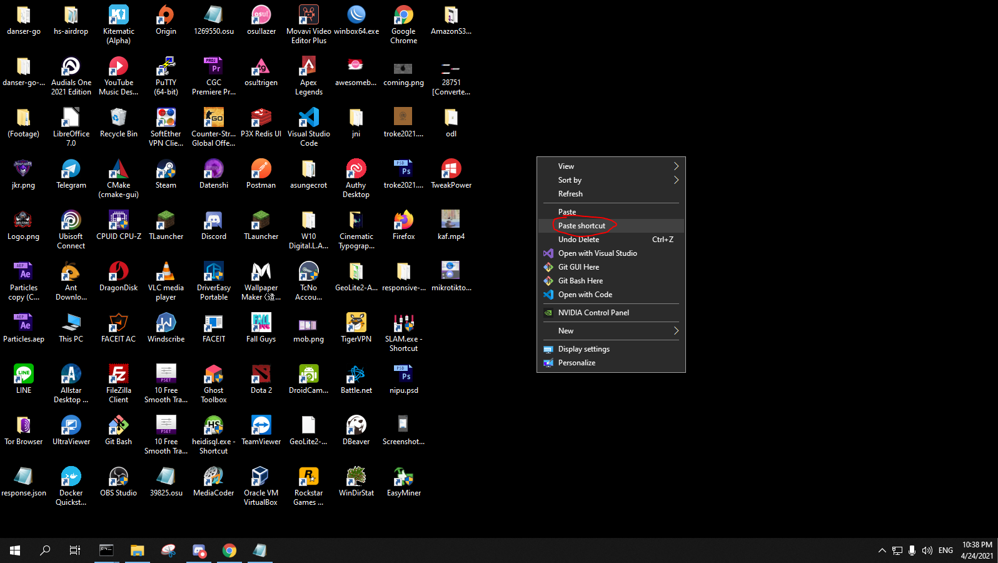998x563 pixels.
Task: Select the coming.png image file
Action: pos(403,71)
